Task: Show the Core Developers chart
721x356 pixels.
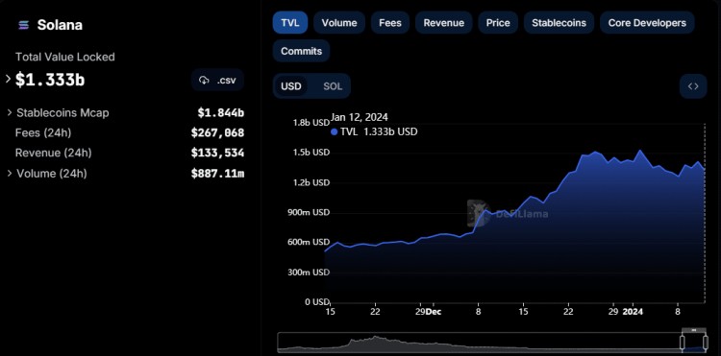Action: [x=647, y=23]
